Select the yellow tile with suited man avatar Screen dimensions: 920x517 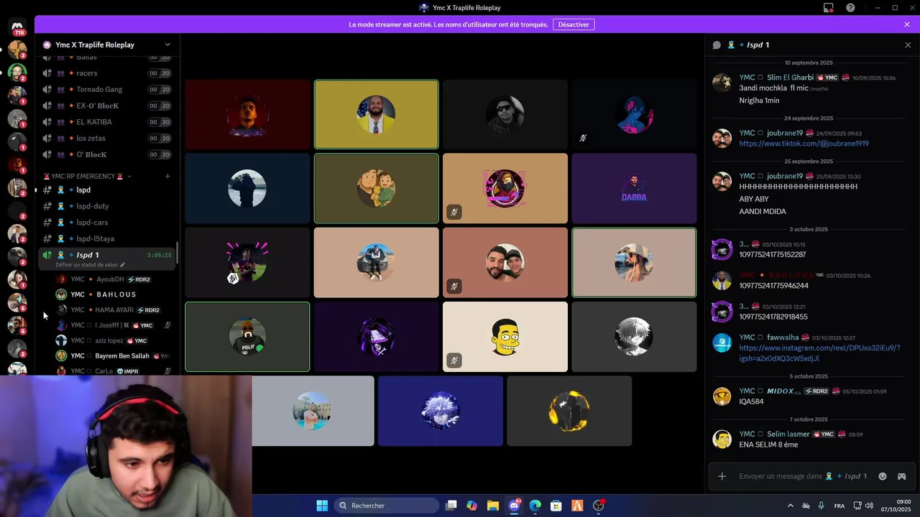pyautogui.click(x=376, y=114)
